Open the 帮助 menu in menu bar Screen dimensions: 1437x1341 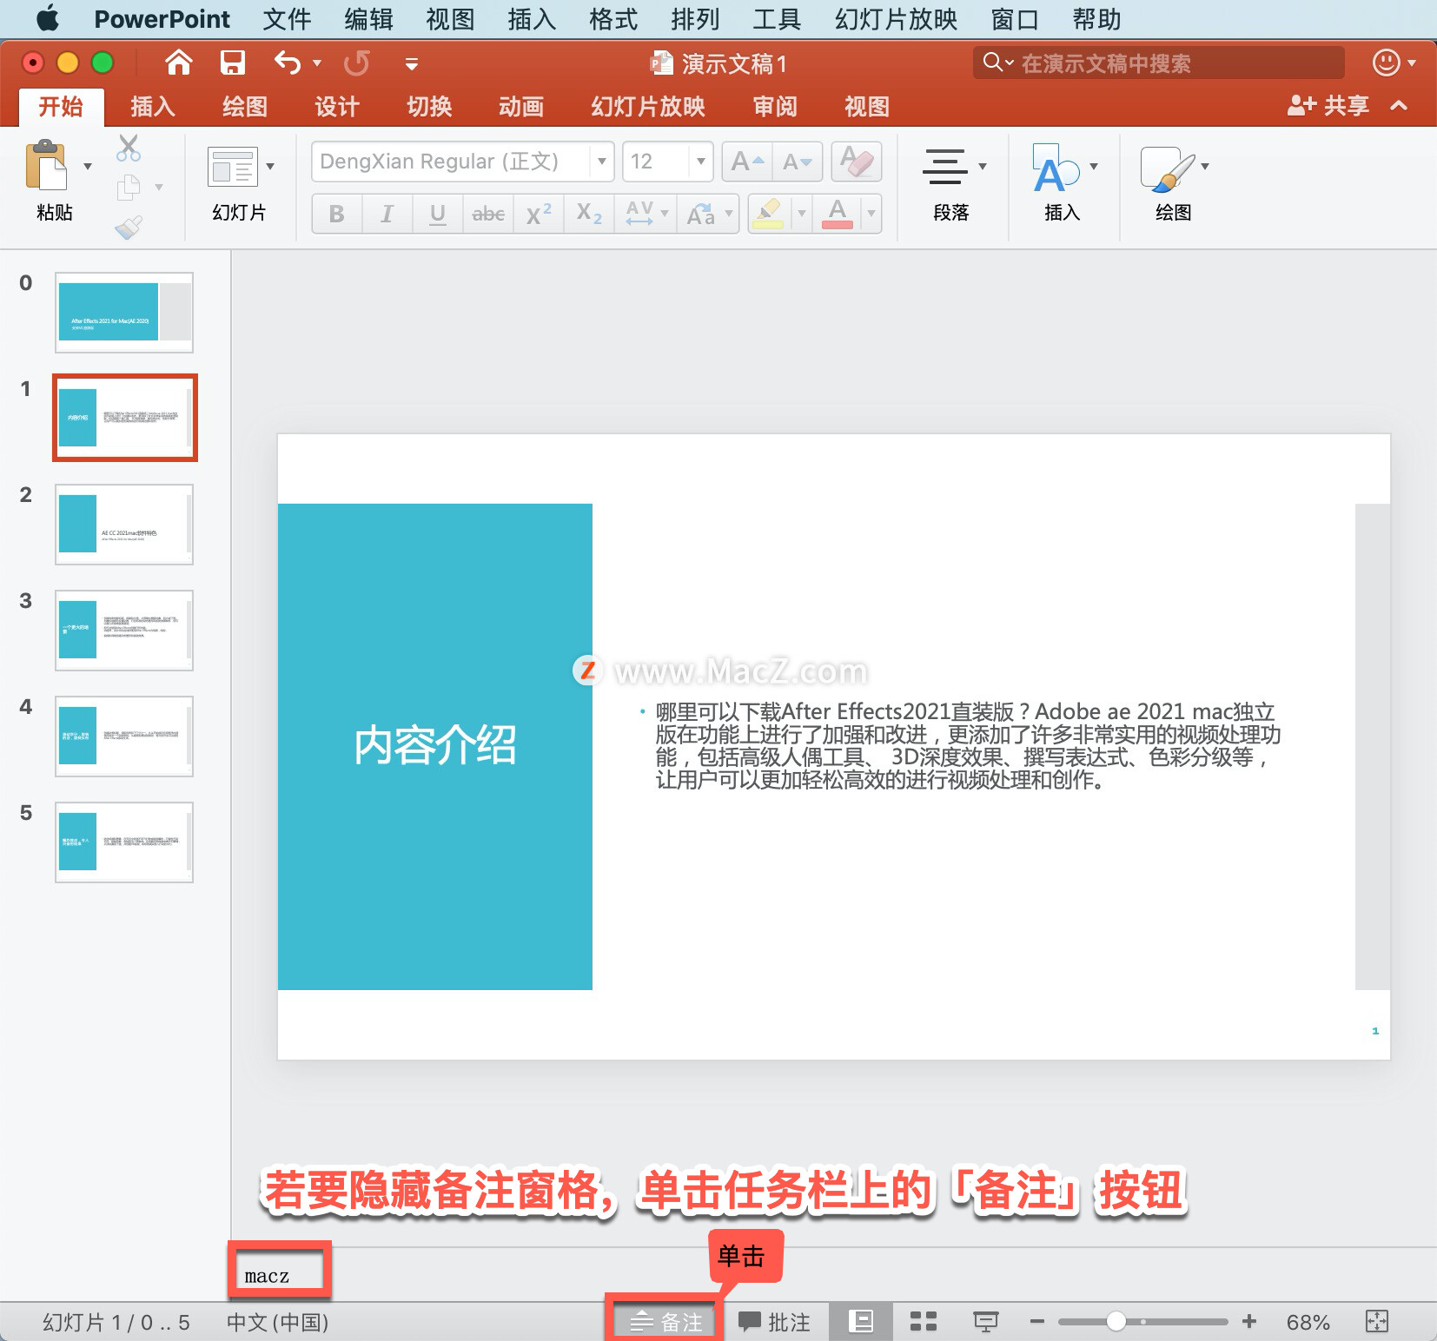tap(1096, 19)
